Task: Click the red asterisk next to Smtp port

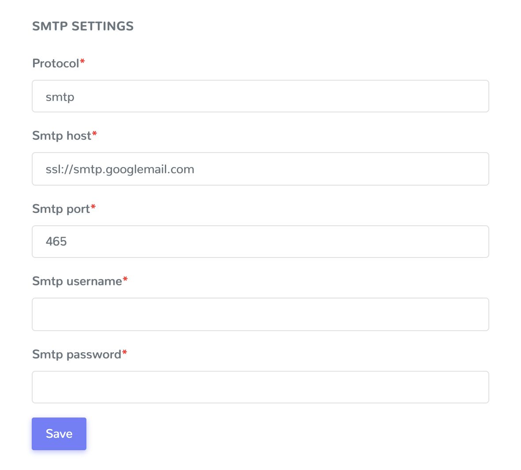Action: coord(93,207)
